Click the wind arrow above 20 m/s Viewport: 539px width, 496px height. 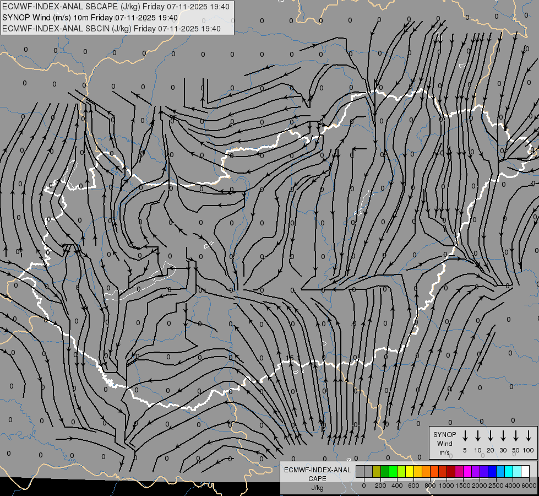(x=491, y=436)
